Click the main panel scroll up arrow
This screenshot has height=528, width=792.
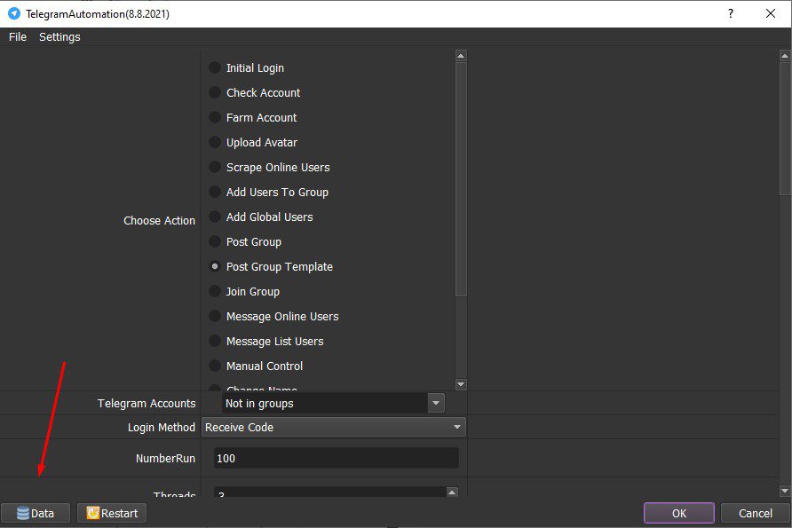pyautogui.click(x=785, y=56)
